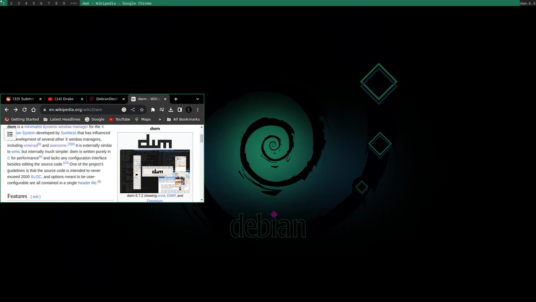Open the three-dot Chrome menu
This screenshot has width=536, height=302.
198,109
